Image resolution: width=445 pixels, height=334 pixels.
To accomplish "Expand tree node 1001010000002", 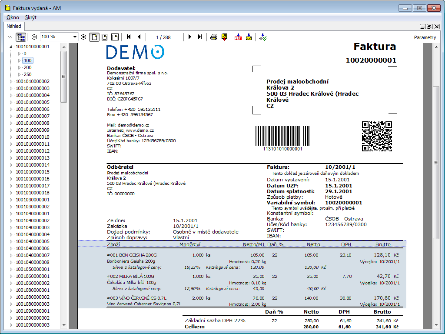I will click(11, 81).
